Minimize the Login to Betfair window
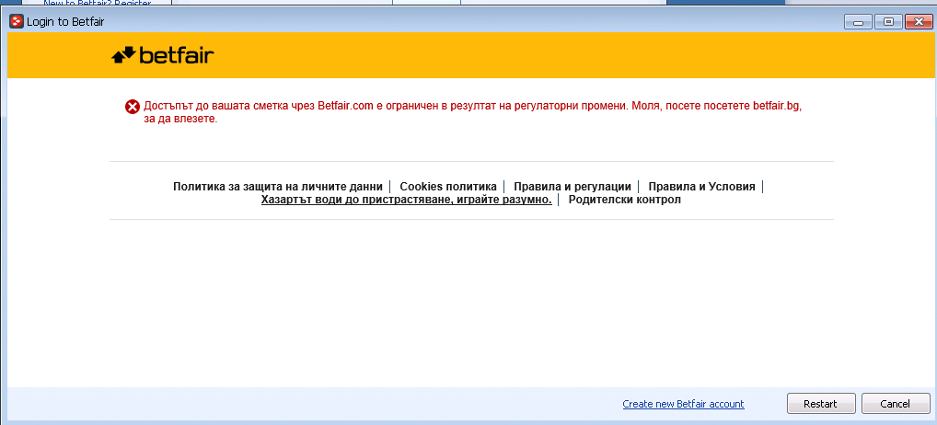Image resolution: width=937 pixels, height=425 pixels. [858, 22]
